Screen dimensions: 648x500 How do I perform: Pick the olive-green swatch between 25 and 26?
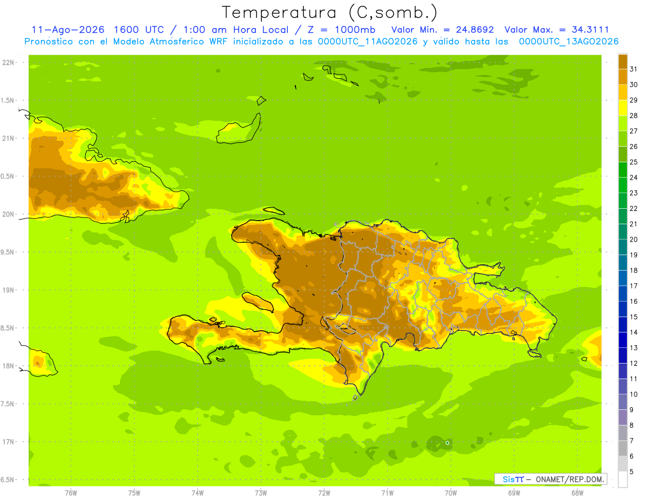click(623, 154)
